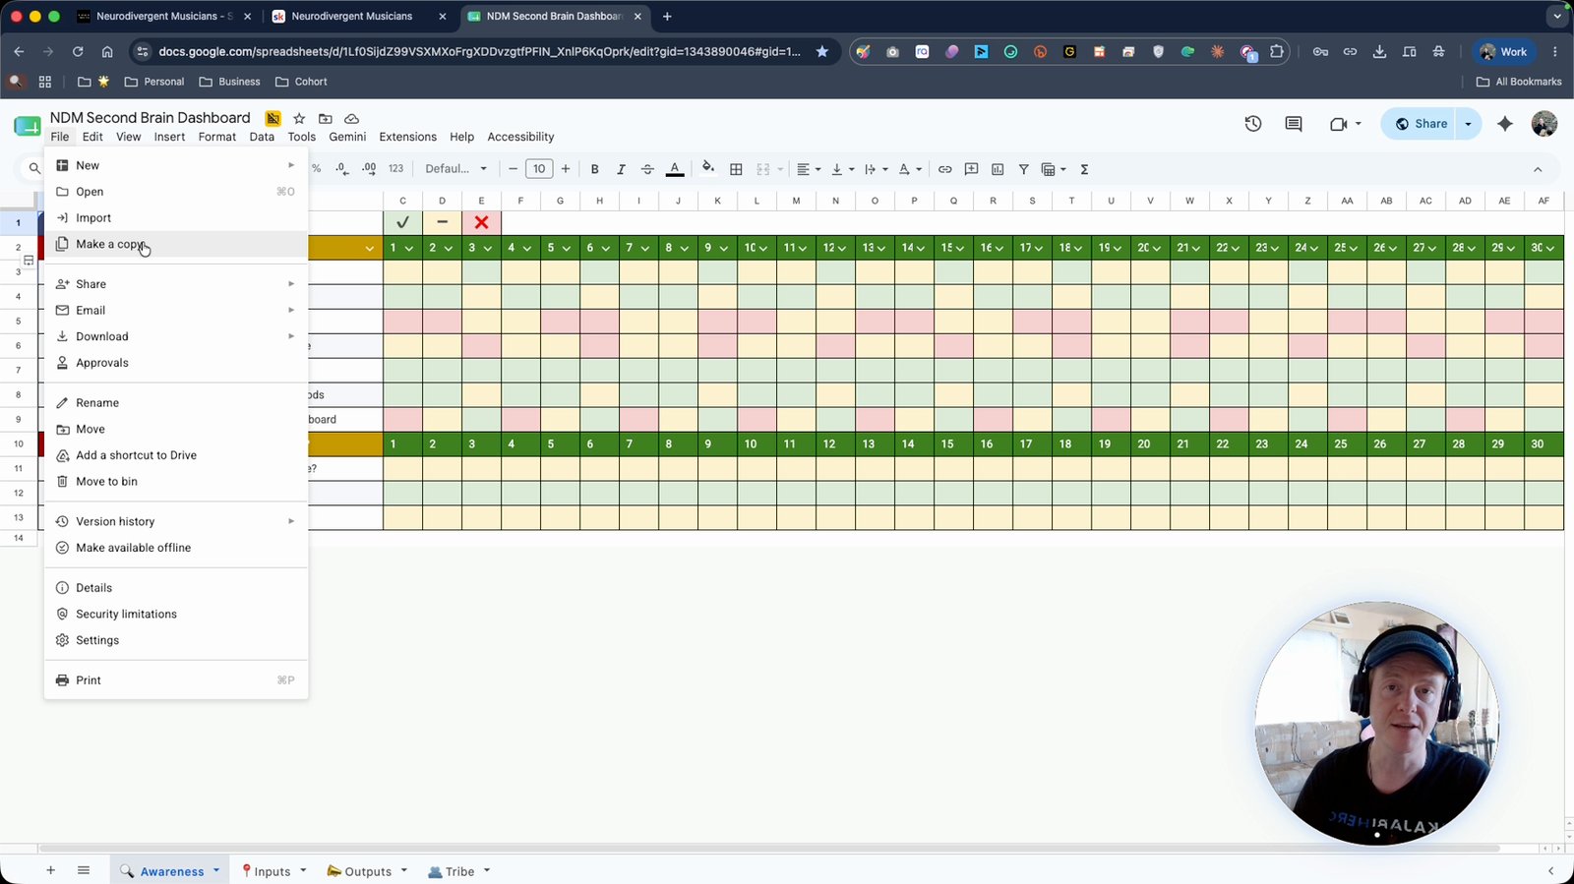Insert a comment from the toolbar
Screen dimensions: 1574x884
pyautogui.click(x=971, y=169)
